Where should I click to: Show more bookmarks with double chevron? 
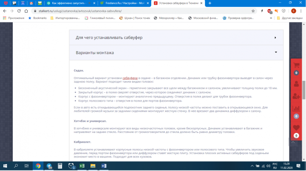pos(271,18)
